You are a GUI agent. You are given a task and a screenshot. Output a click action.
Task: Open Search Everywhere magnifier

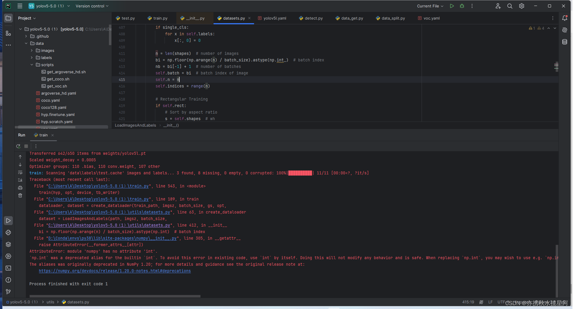[x=510, y=6]
